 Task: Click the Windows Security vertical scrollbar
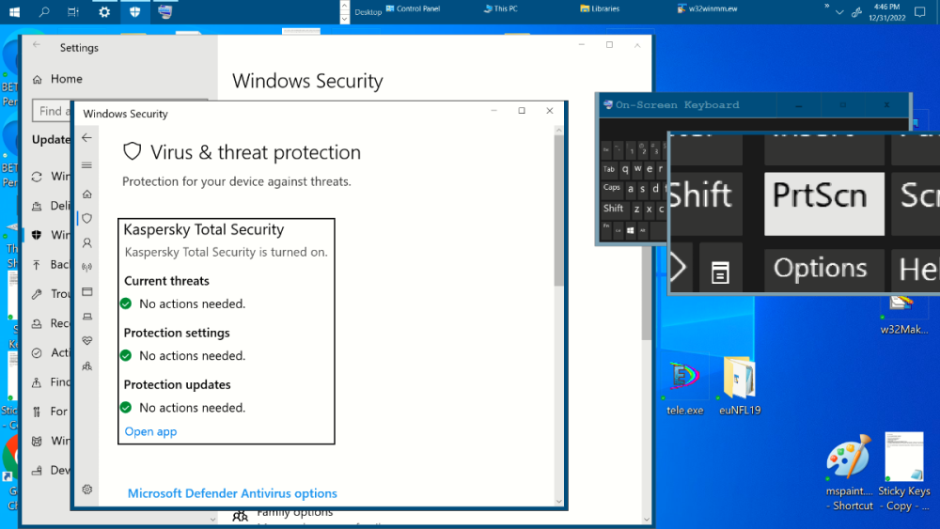[x=558, y=210]
